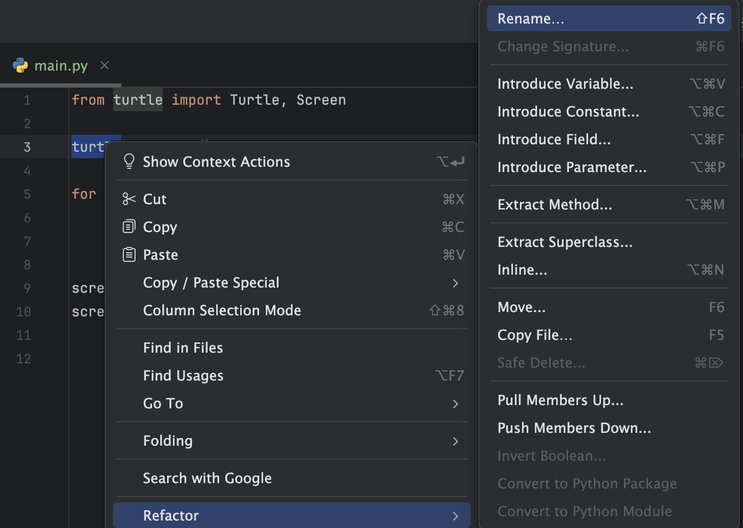Click the lightbulb icon for context actions
This screenshot has height=528, width=743.
128,161
